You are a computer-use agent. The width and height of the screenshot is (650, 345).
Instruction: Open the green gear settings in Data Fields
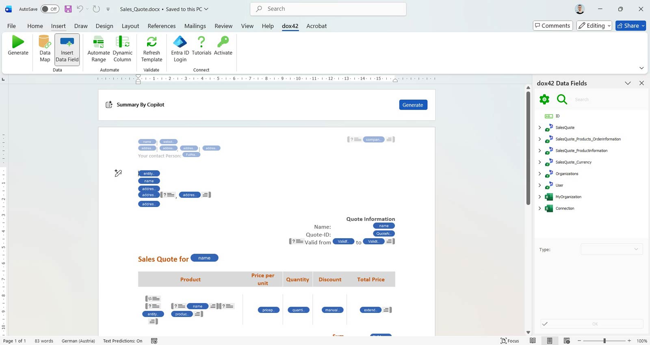point(544,99)
